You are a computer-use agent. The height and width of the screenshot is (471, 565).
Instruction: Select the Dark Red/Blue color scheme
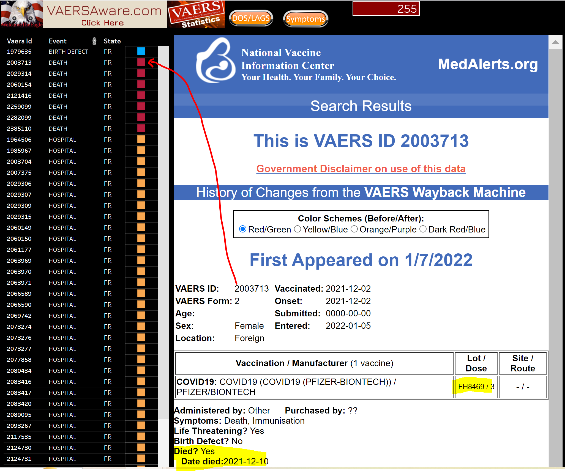423,229
